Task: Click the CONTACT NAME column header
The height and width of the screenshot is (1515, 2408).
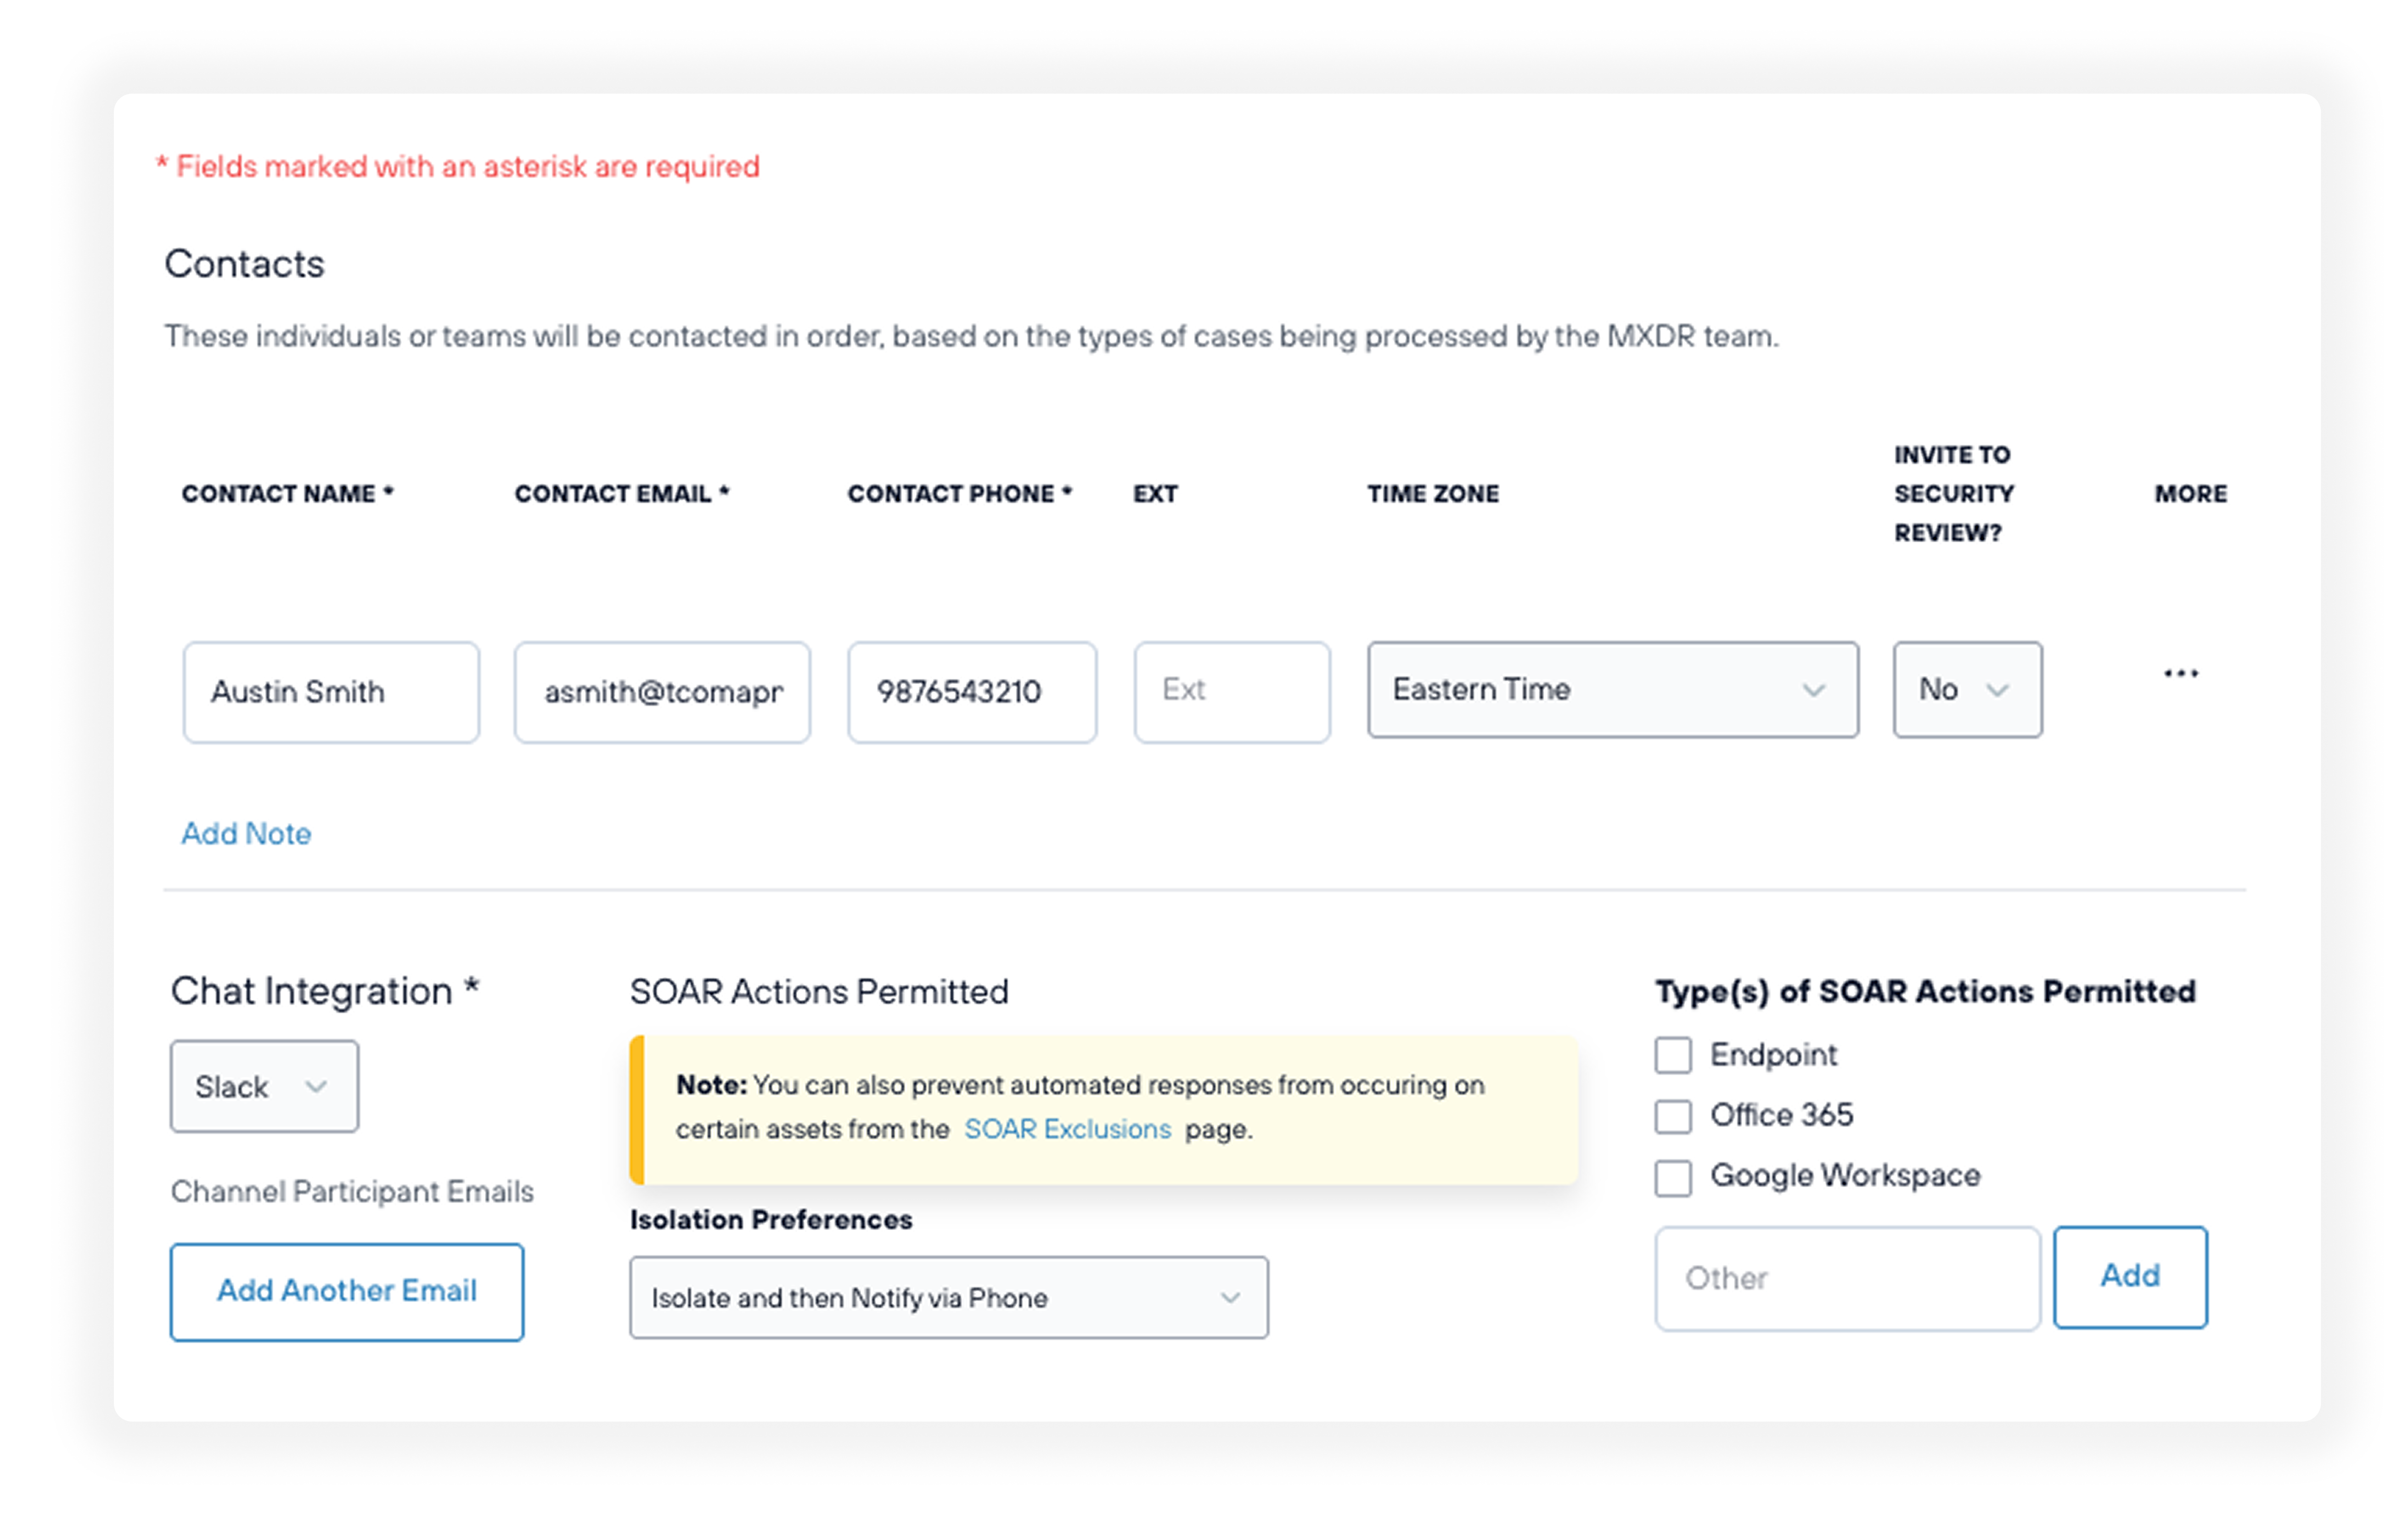Action: tap(288, 493)
